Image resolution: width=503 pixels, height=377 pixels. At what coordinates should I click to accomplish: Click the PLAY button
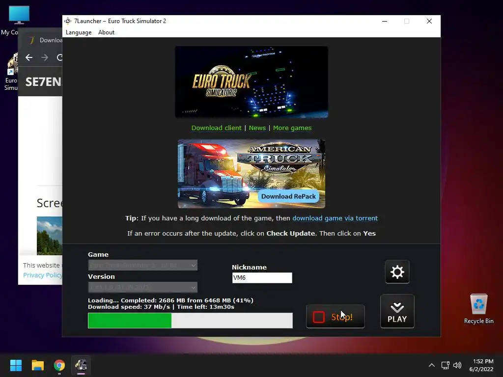point(397,311)
